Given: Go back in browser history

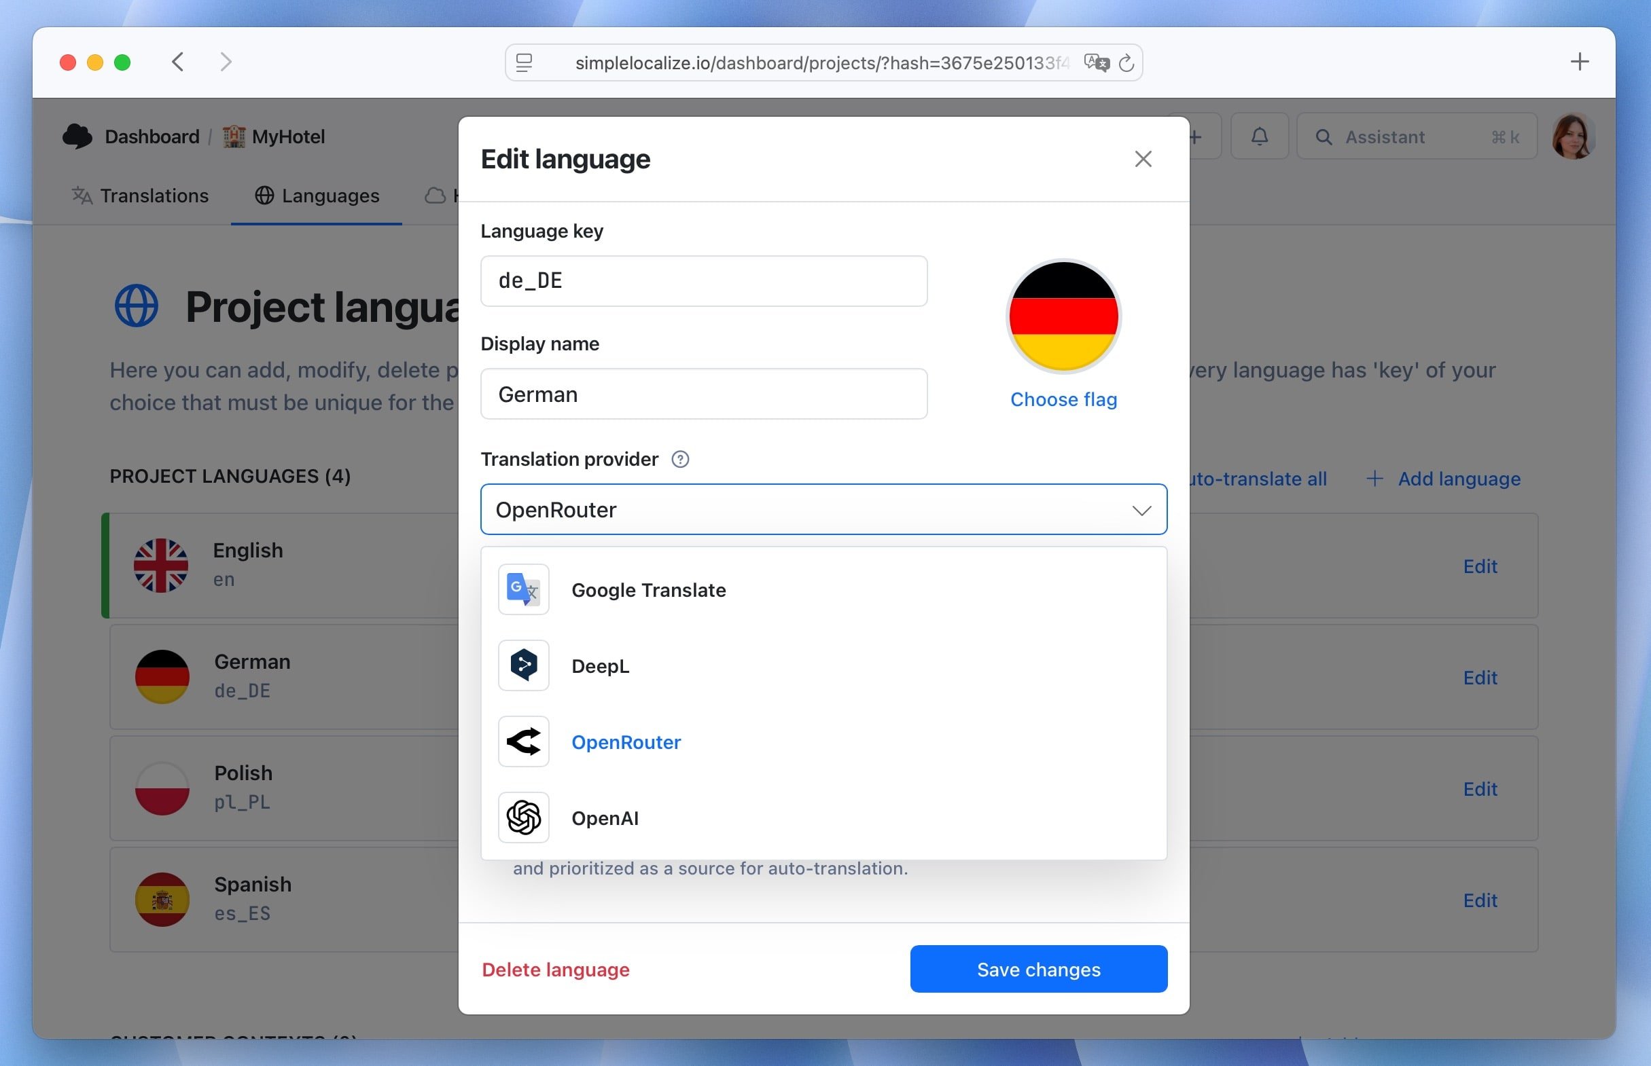Looking at the screenshot, I should point(178,62).
